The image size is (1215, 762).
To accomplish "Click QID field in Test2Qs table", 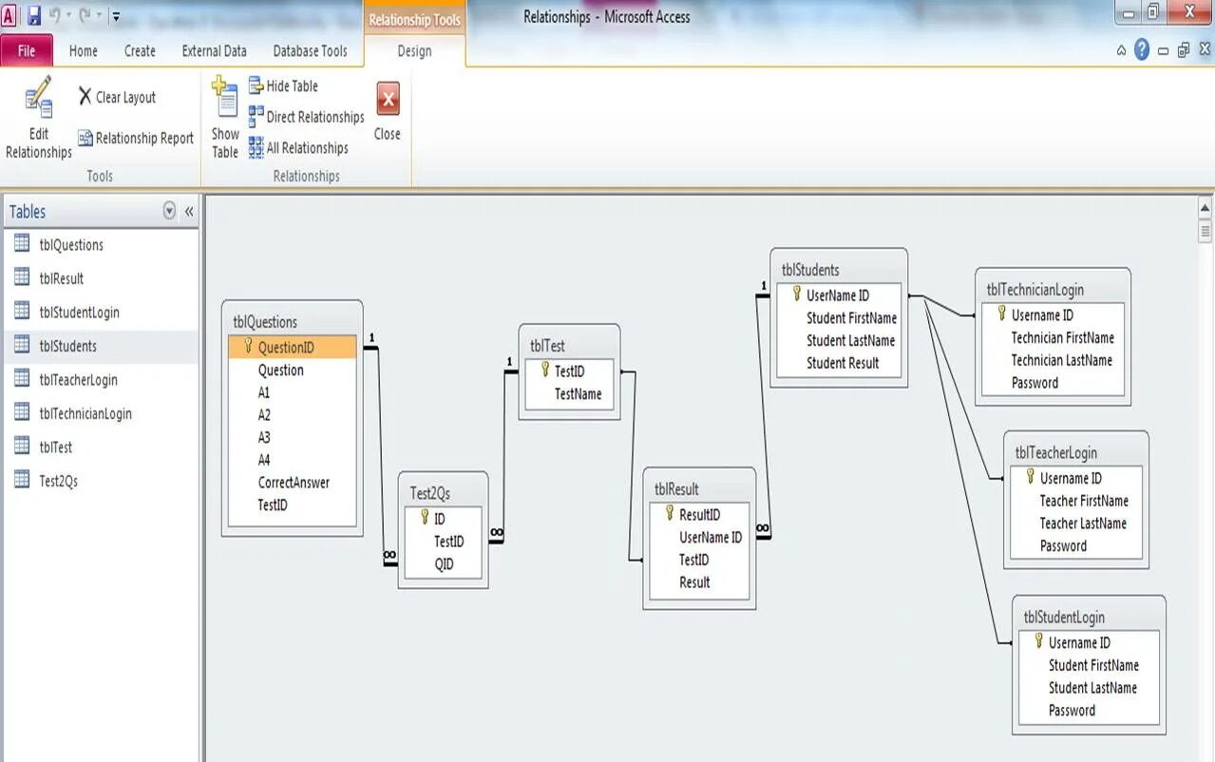I will (444, 563).
